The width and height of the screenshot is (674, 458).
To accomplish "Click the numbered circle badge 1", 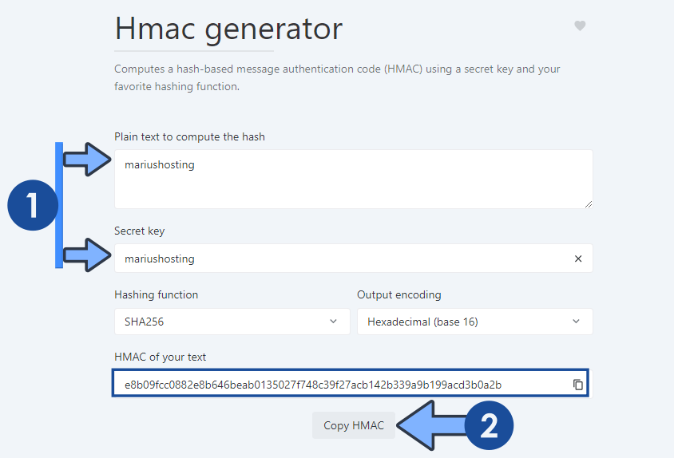I will pyautogui.click(x=32, y=204).
